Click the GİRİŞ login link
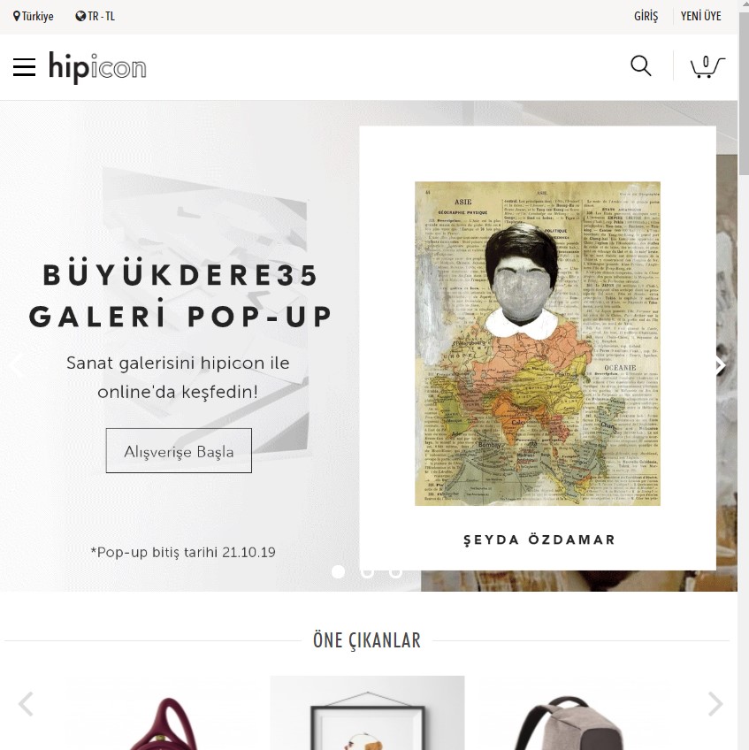The width and height of the screenshot is (749, 750). 646,16
